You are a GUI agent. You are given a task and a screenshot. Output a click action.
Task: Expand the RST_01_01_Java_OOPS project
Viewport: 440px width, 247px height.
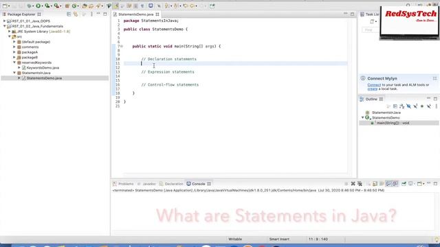pos(5,21)
